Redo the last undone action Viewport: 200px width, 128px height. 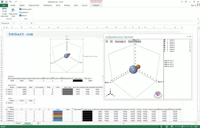coord(16,2)
